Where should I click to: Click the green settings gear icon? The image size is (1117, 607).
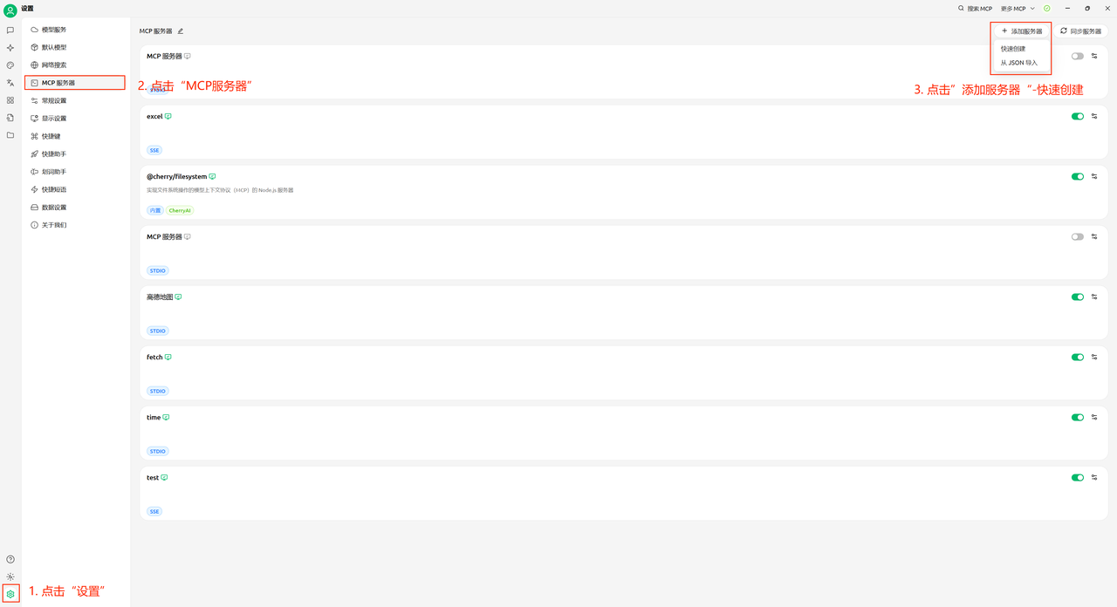[10, 594]
